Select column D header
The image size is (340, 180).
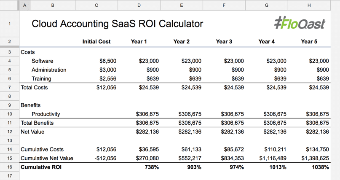pyautogui.click(x=139, y=5)
